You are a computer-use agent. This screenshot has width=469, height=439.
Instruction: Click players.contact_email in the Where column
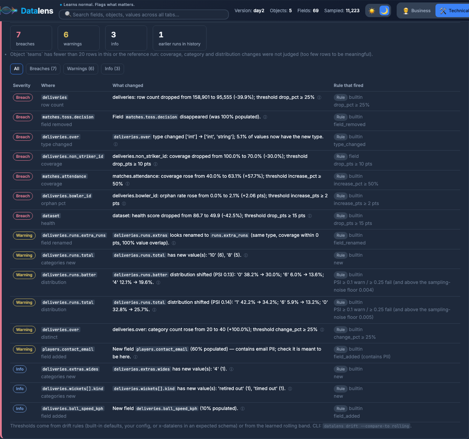tap(68, 349)
